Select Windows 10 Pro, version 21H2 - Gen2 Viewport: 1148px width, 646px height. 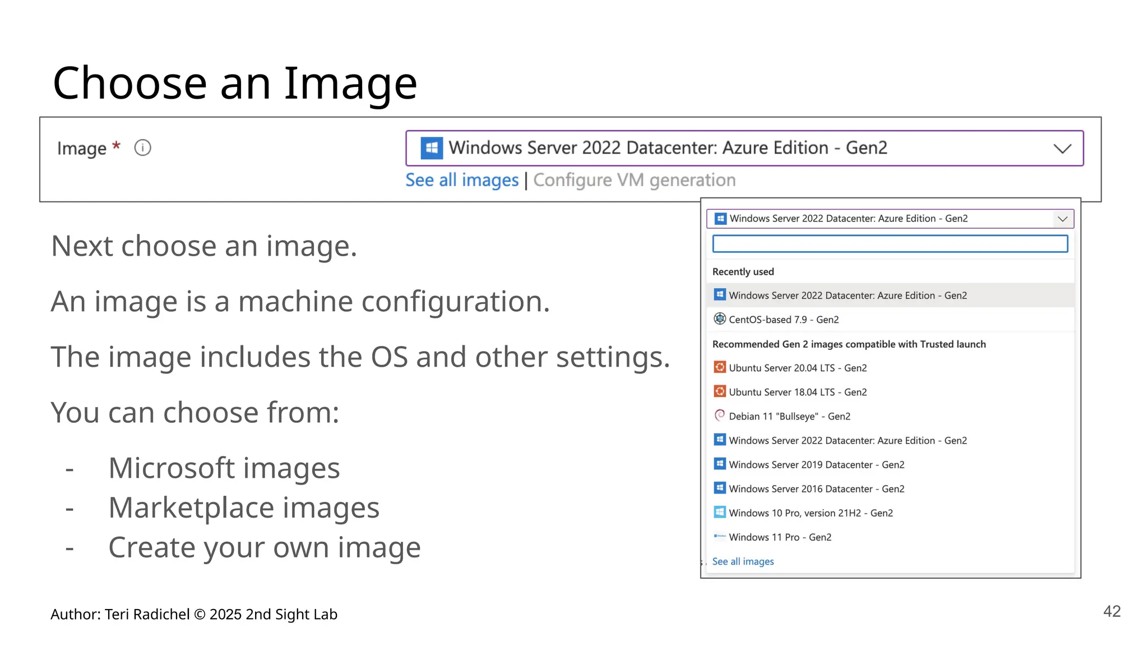click(890, 513)
